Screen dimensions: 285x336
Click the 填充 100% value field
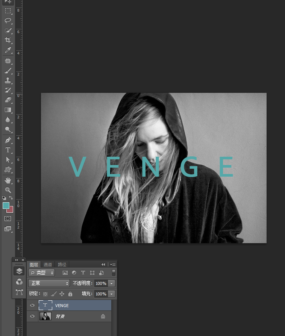coord(101,294)
